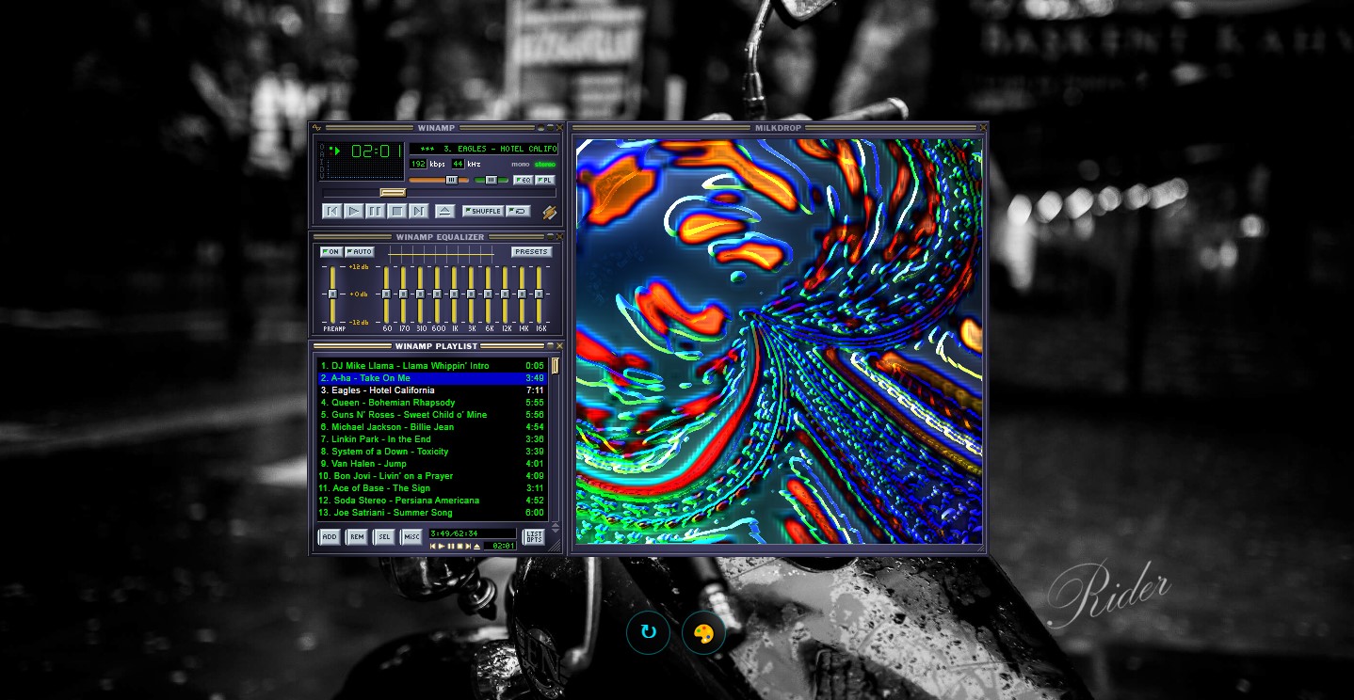Select 'Eagles - Hotel California' playlist entry
The image size is (1354, 700).
click(432, 390)
